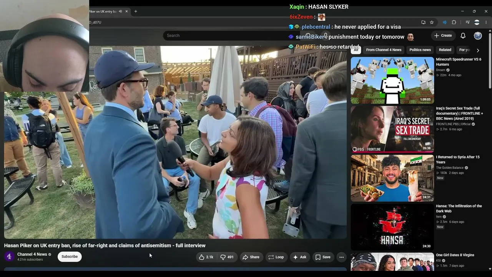Image resolution: width=492 pixels, height=277 pixels.
Task: Open Minecraft Speedrunner VS 6 Hunters thumbnail
Action: coord(392,80)
